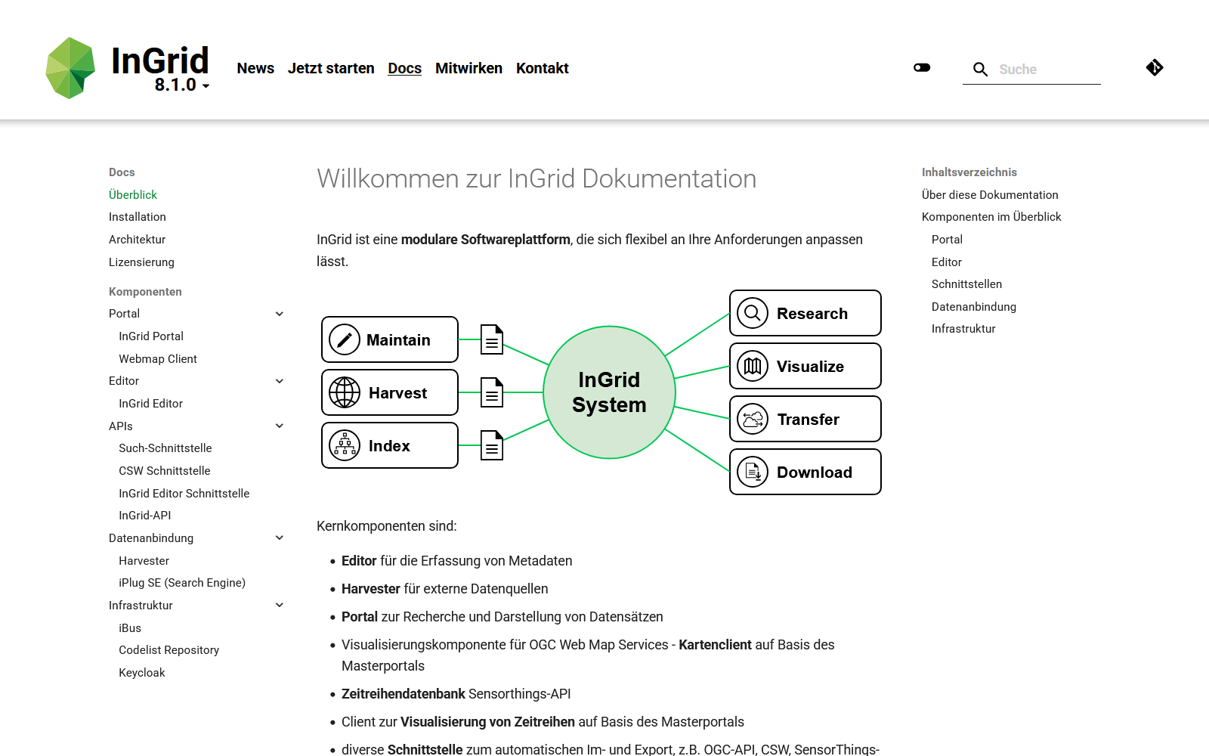Click the Research magnifier icon in diagram
The image size is (1209, 756).
point(753,313)
